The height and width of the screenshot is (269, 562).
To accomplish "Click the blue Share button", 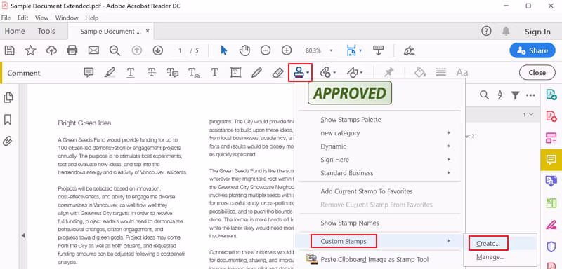I will (532, 50).
